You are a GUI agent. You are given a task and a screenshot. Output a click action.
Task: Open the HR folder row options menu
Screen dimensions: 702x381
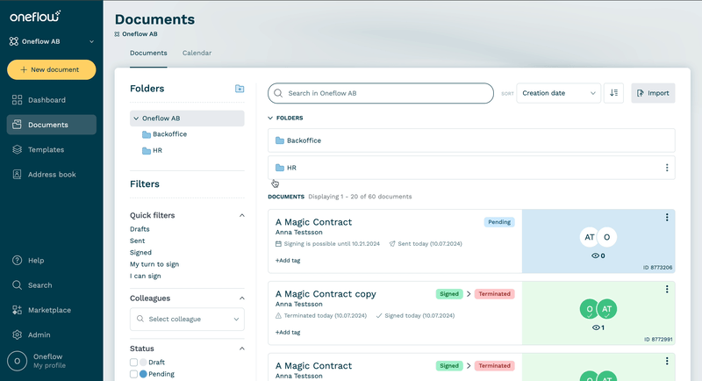click(667, 168)
